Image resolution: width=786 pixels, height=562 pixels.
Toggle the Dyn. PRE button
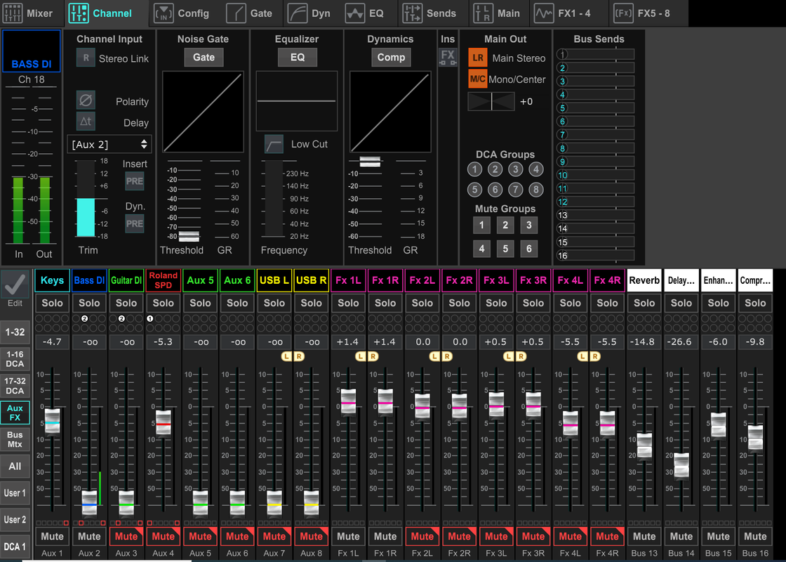click(134, 224)
